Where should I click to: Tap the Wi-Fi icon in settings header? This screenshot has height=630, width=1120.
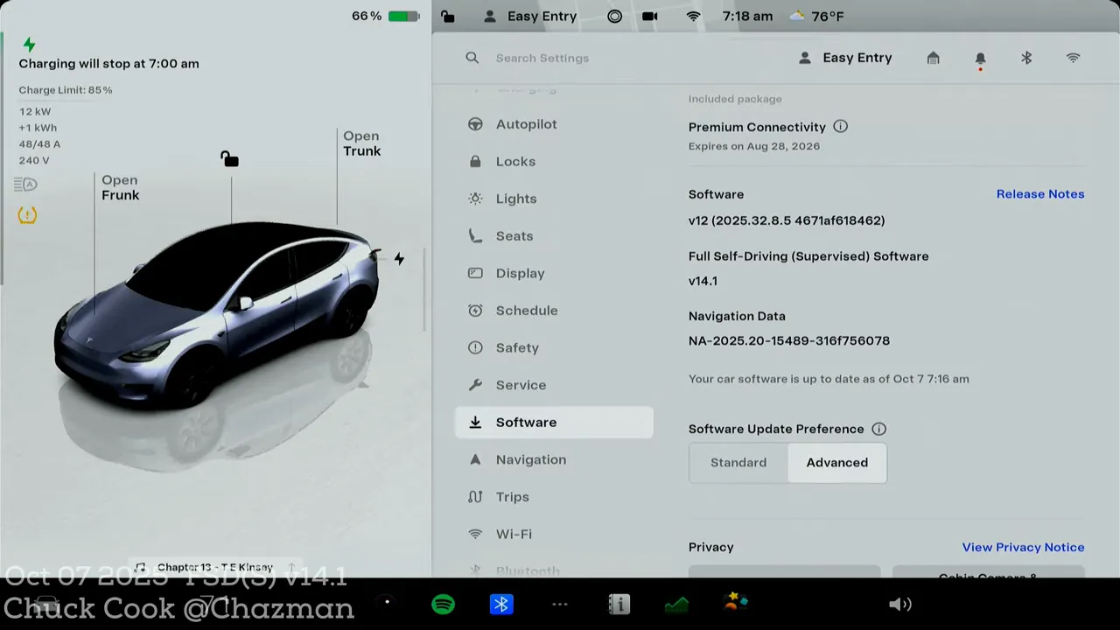pyautogui.click(x=1073, y=59)
